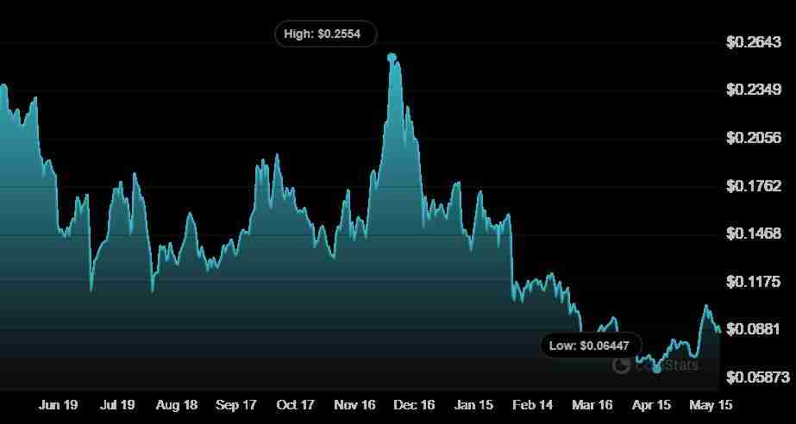Select the Oct 17 date label
The width and height of the screenshot is (796, 424).
[296, 404]
